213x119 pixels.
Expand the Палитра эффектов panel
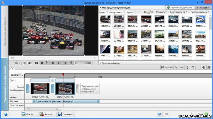100,63
